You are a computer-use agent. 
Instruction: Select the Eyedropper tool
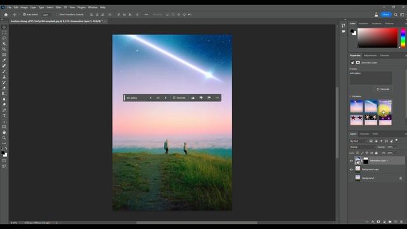[x=4, y=60]
